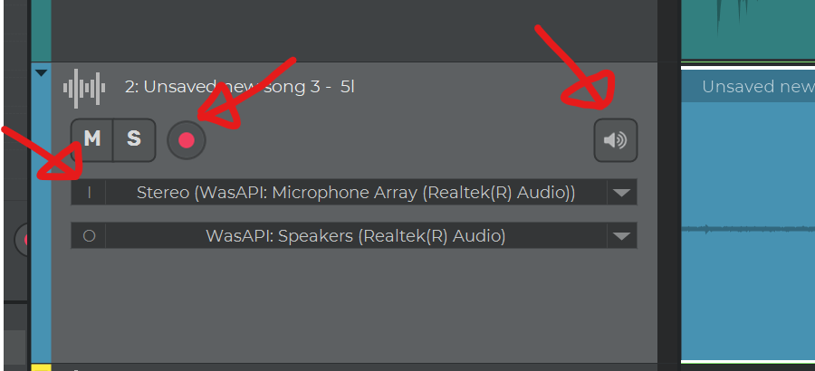Select the WasAPI Speakers output field

pos(356,236)
